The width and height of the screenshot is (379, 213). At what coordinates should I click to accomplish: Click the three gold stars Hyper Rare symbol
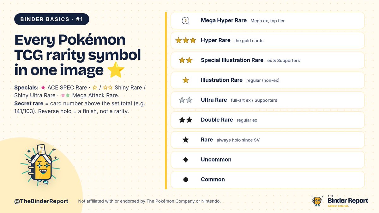[x=186, y=40]
